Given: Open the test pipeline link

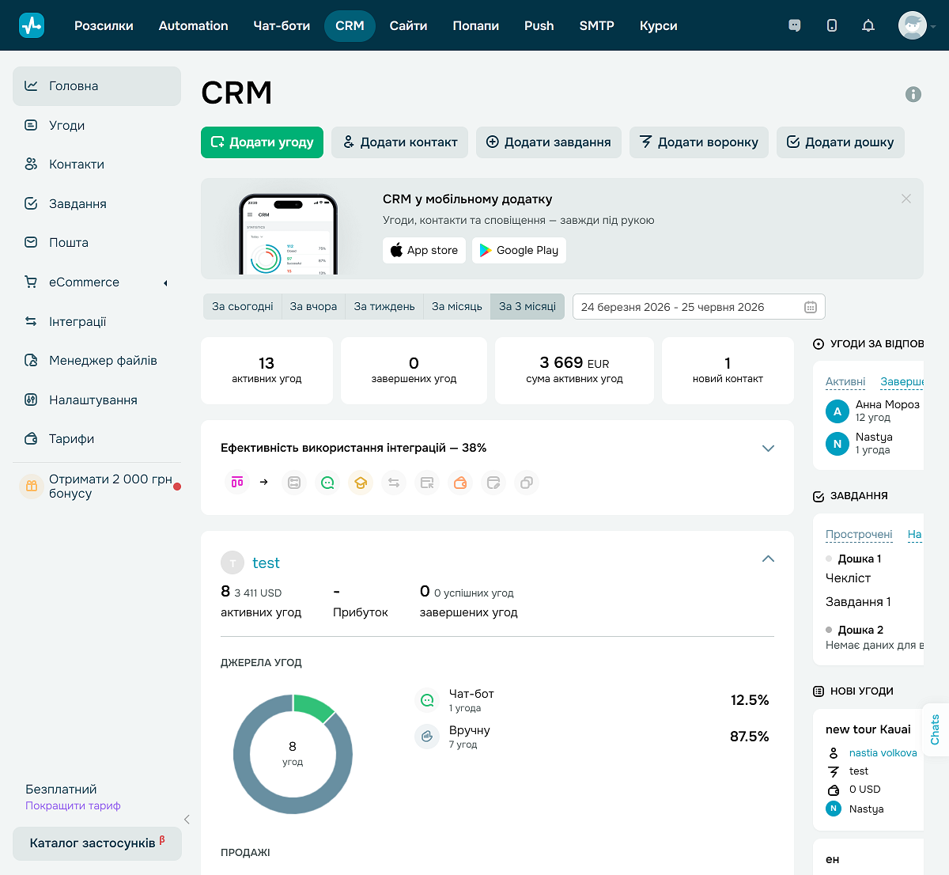Looking at the screenshot, I should (266, 562).
